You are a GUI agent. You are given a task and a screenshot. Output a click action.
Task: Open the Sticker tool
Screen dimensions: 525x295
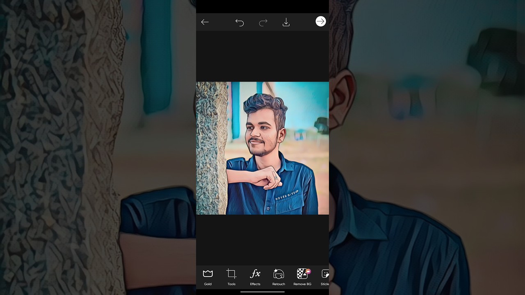325,277
